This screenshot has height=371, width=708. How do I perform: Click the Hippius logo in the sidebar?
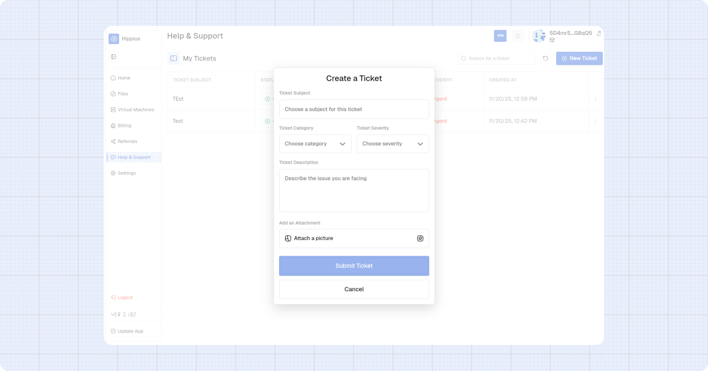[x=114, y=39]
